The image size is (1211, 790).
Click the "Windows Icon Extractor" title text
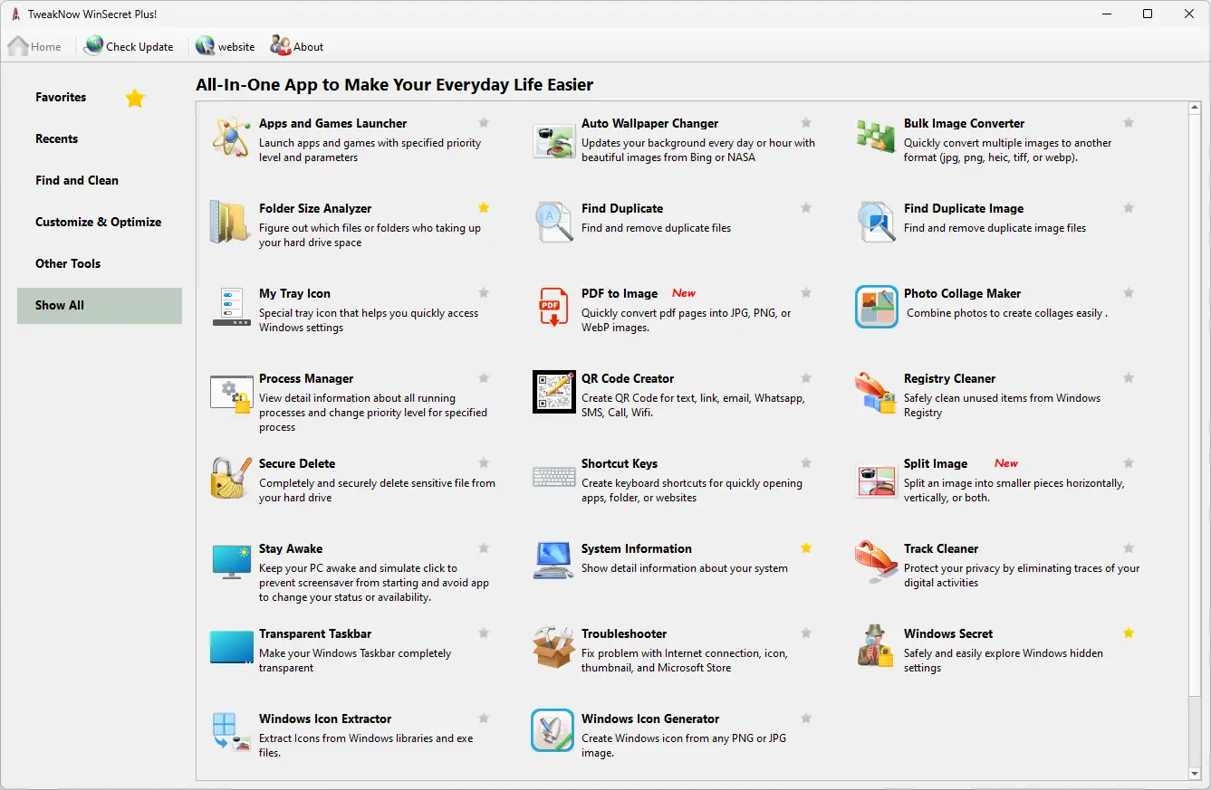pos(325,719)
